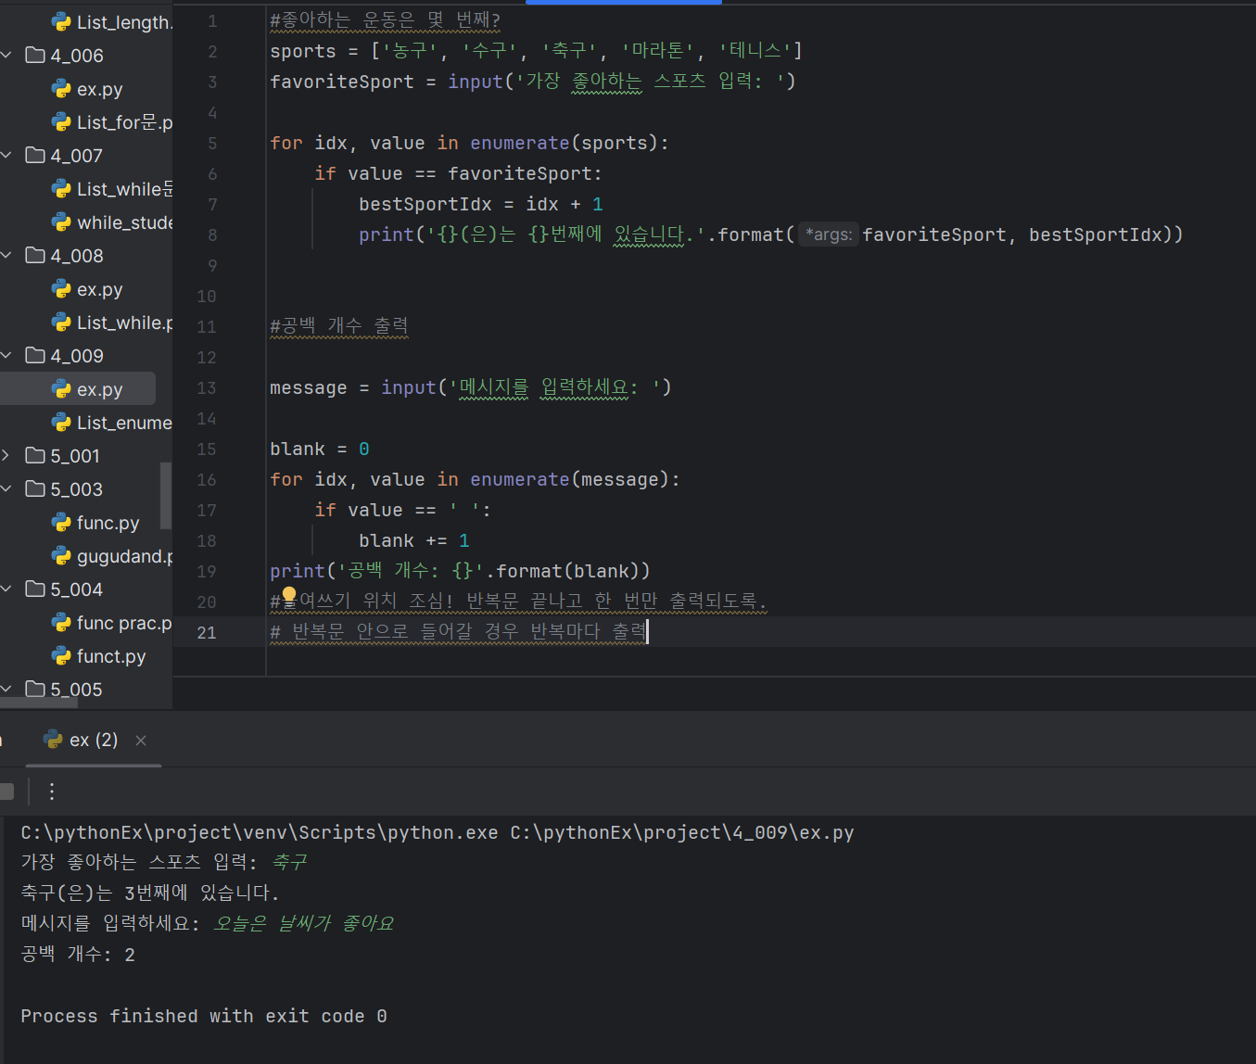Image resolution: width=1256 pixels, height=1064 pixels.
Task: Click the 4_007 folder icon
Action: [35, 155]
